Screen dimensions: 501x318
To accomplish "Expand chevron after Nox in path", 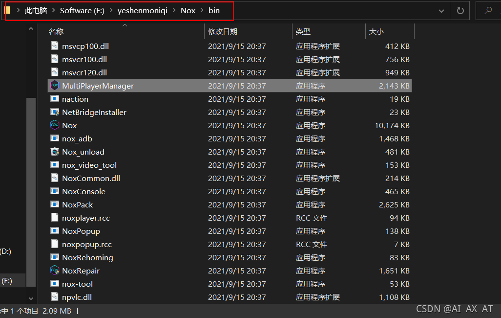I will click(x=202, y=11).
